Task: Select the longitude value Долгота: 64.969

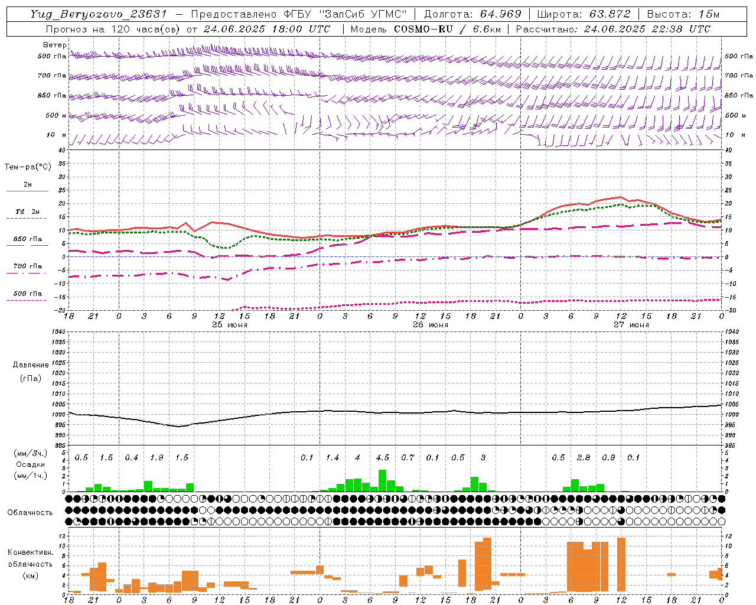Action: coord(472,14)
